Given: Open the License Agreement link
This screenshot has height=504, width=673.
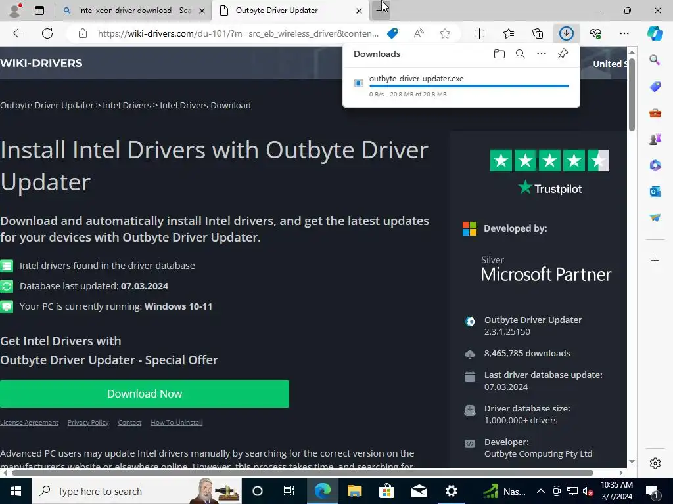Looking at the screenshot, I should [29, 423].
